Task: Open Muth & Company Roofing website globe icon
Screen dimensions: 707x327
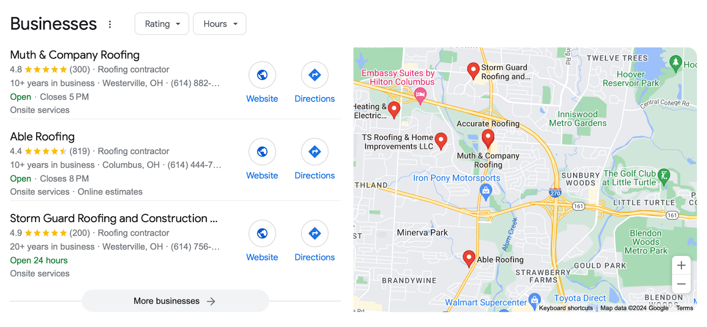Action: (x=262, y=75)
